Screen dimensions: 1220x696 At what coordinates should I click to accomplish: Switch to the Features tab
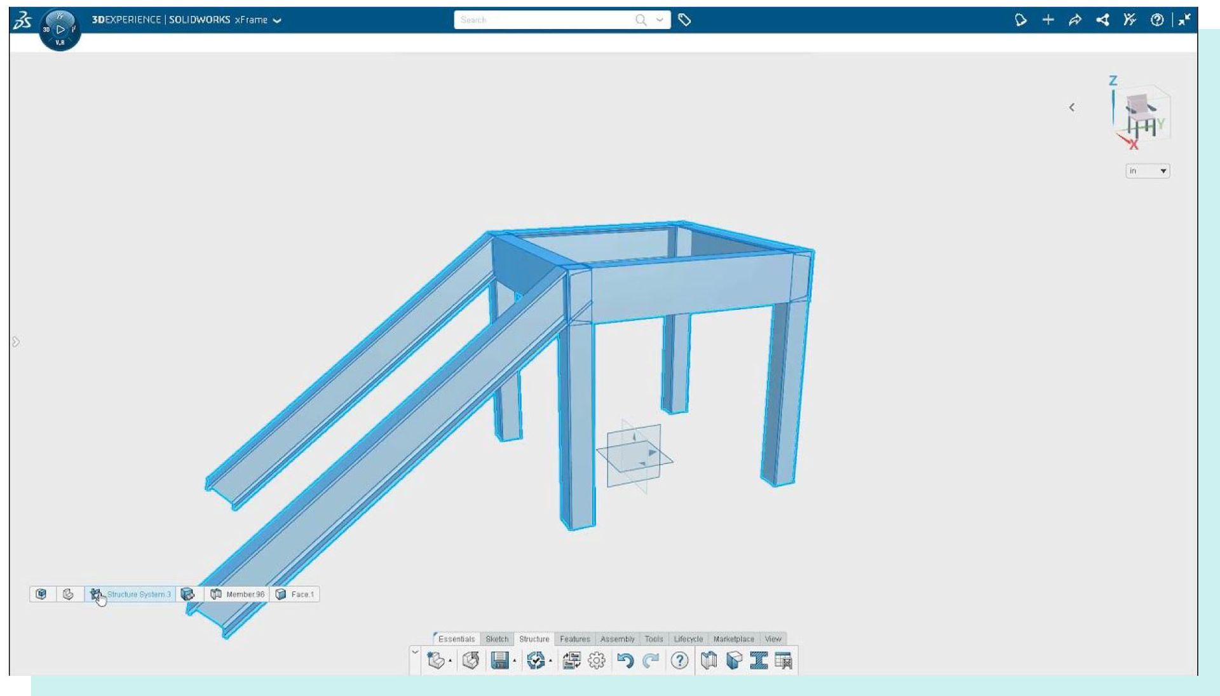[x=574, y=639]
